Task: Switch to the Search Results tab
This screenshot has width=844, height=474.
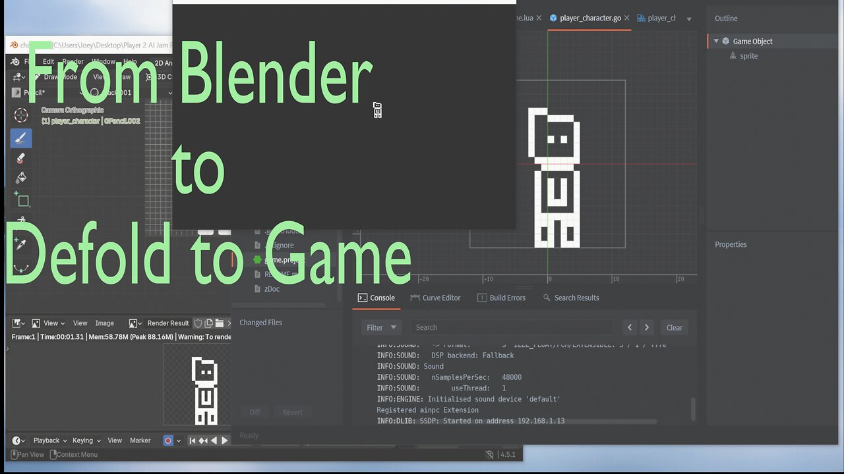Action: point(571,298)
